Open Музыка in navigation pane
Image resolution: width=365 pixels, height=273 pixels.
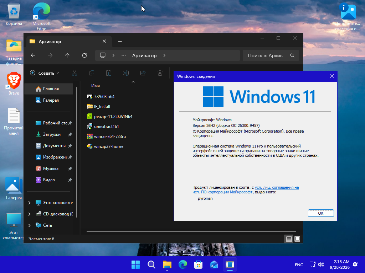click(48, 168)
